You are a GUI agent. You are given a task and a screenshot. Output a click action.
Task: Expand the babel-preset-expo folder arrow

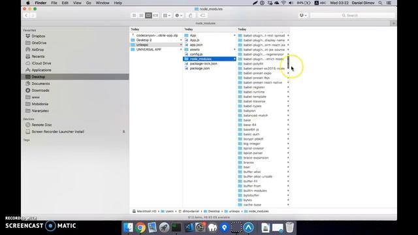pyautogui.click(x=288, y=73)
